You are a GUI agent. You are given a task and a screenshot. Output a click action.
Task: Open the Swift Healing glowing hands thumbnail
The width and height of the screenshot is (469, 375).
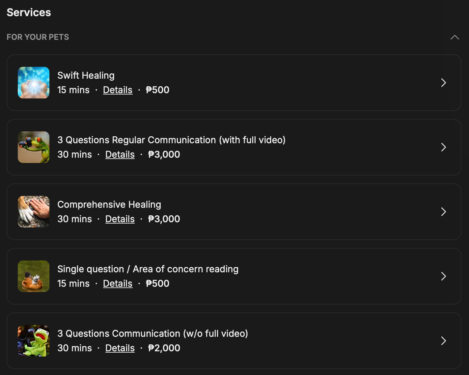[x=34, y=83]
